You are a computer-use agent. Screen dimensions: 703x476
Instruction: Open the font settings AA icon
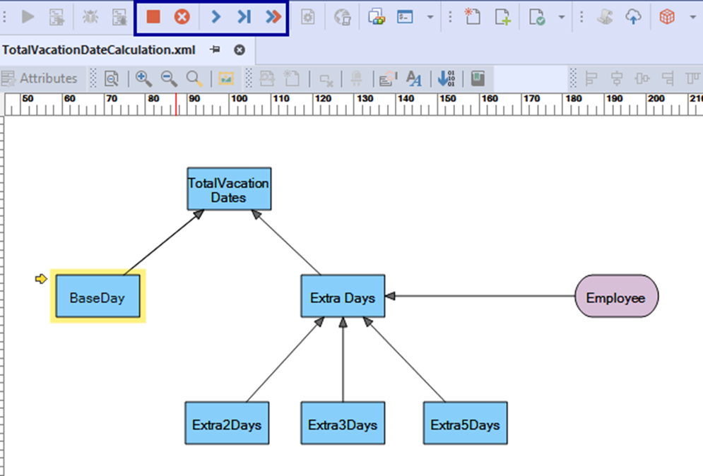tap(414, 78)
